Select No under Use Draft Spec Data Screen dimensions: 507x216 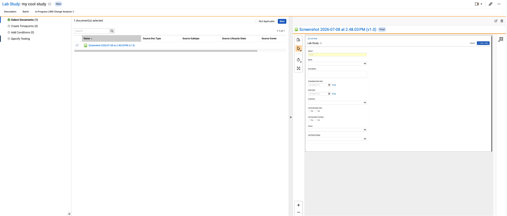pyautogui.click(x=316, y=111)
